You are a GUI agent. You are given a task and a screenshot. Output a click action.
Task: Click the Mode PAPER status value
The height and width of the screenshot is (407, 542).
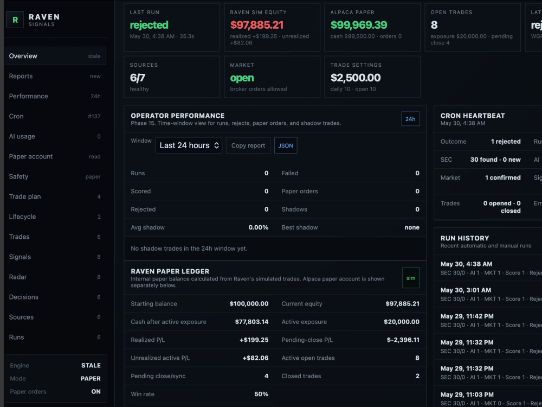(91, 379)
